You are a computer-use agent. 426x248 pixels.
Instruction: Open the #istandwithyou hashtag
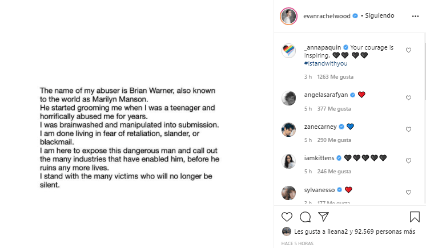click(327, 63)
